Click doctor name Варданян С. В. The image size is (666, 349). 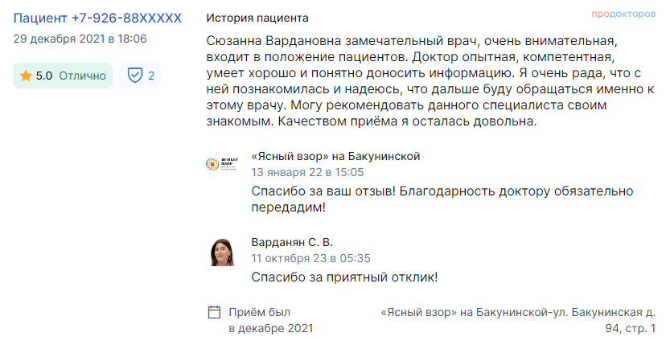pyautogui.click(x=292, y=242)
